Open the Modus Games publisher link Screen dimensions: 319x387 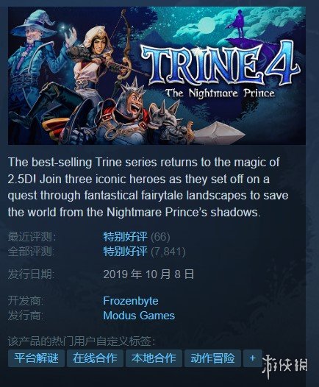[139, 316]
